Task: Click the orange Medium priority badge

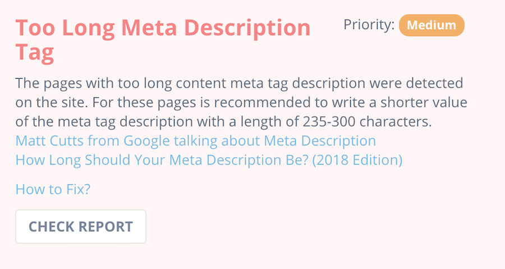Action: pos(431,25)
